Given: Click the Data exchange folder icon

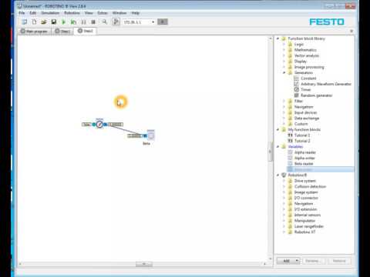Looking at the screenshot, I should point(290,118).
